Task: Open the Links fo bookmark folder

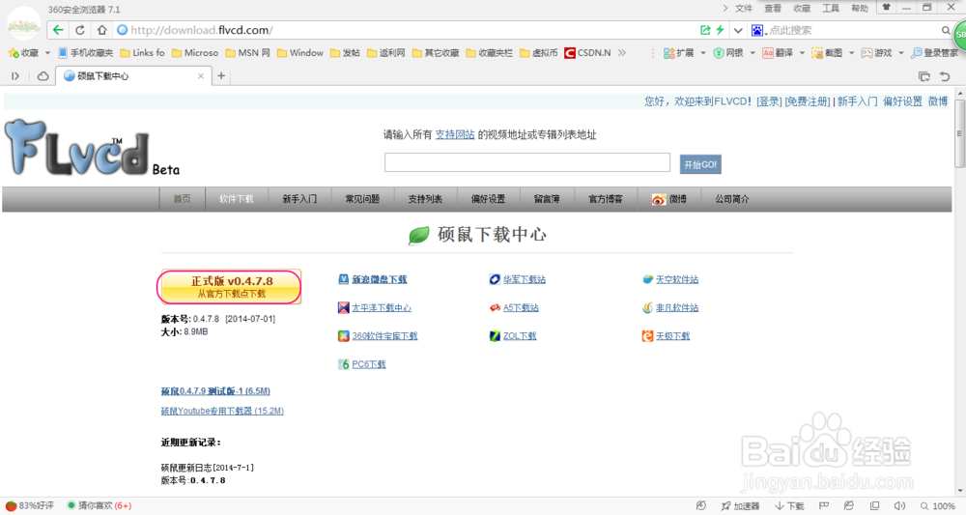Action: [142, 53]
